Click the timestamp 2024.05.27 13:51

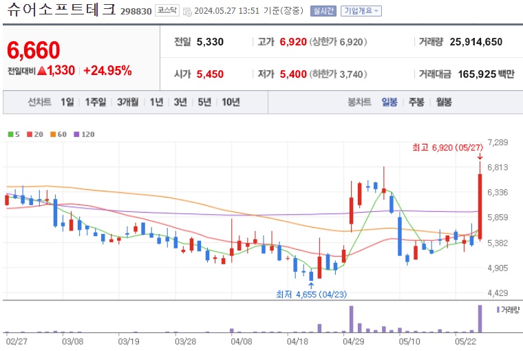point(227,11)
